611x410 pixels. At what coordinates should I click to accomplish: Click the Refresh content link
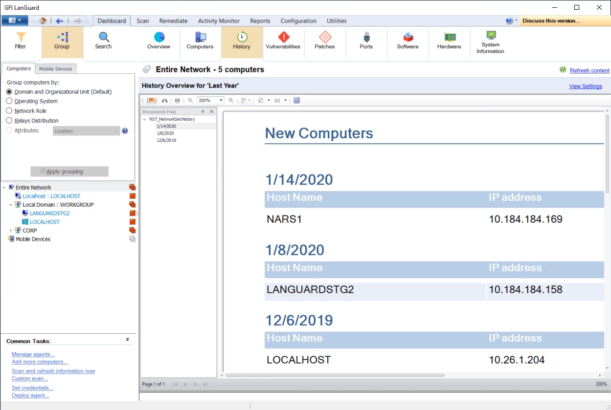589,70
